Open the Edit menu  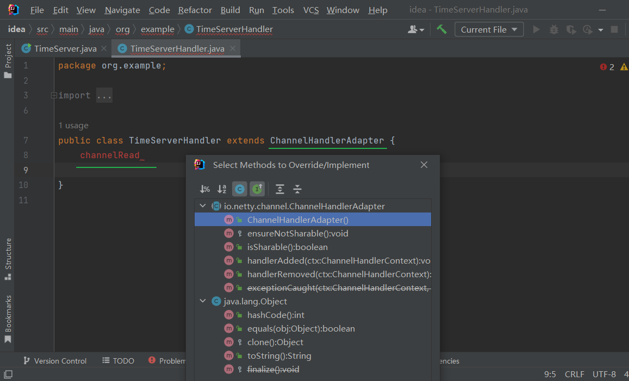pos(60,10)
